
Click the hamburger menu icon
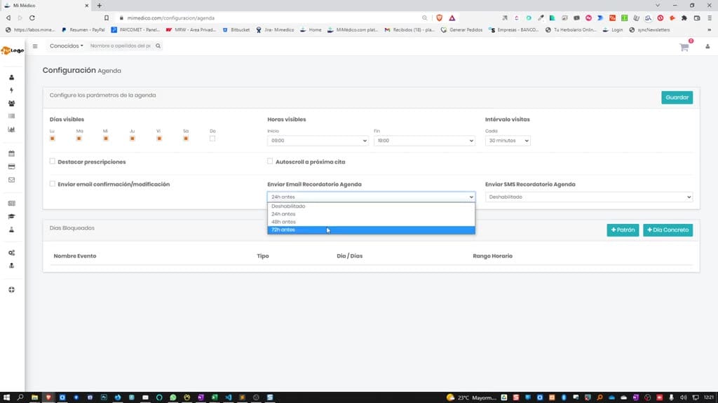point(35,46)
